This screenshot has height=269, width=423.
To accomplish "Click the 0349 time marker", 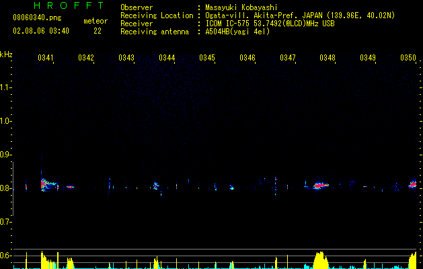I will point(368,58).
